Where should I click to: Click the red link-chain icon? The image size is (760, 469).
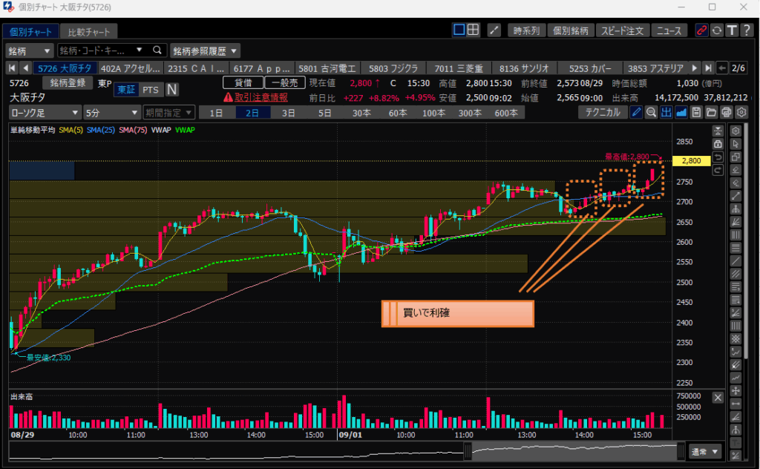(701, 30)
